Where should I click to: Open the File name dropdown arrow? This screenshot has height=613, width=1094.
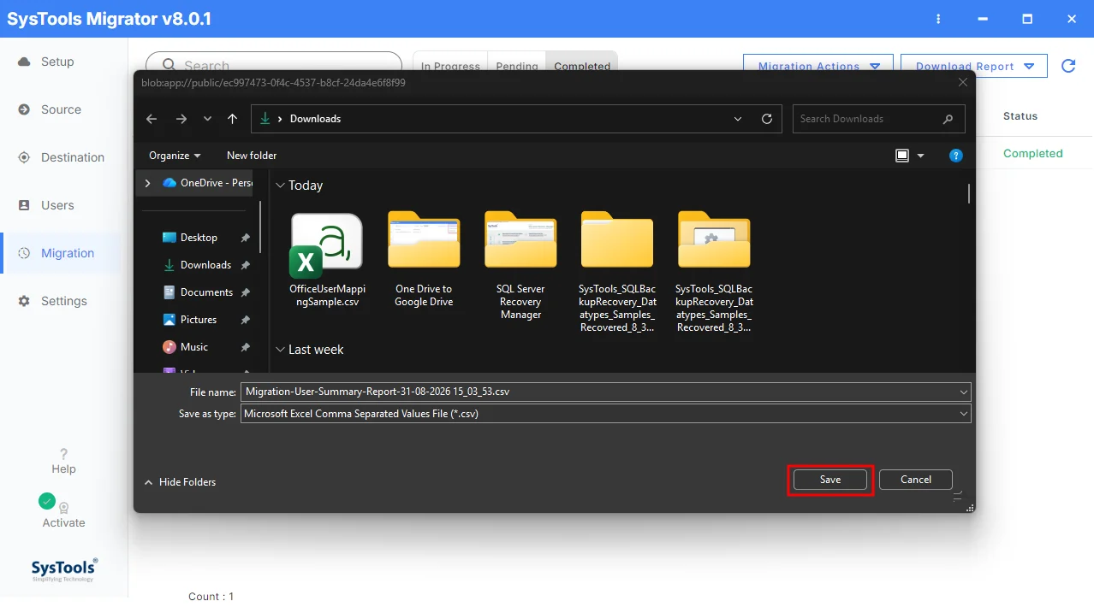[964, 392]
